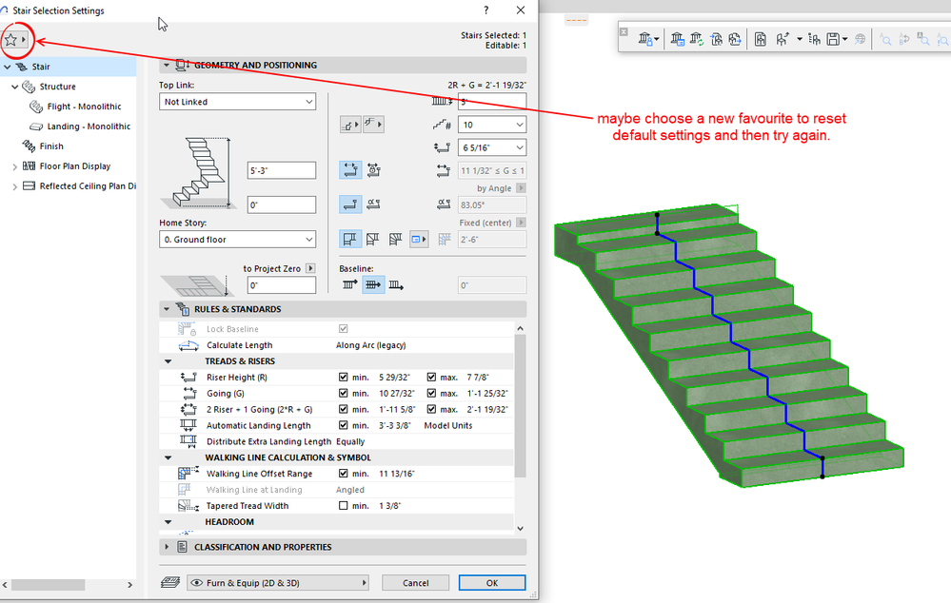Screen dimensions: 951x603
Task: Set baseline to center icon
Action: tap(373, 284)
